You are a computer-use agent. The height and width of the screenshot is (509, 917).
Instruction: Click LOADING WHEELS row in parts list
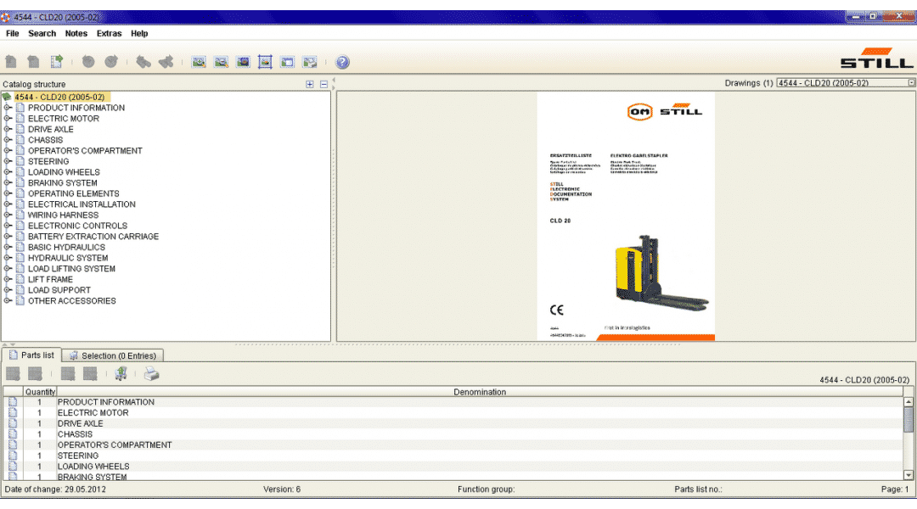pyautogui.click(x=453, y=467)
